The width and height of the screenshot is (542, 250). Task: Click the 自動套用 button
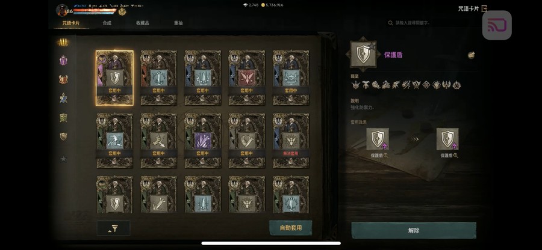[291, 228]
